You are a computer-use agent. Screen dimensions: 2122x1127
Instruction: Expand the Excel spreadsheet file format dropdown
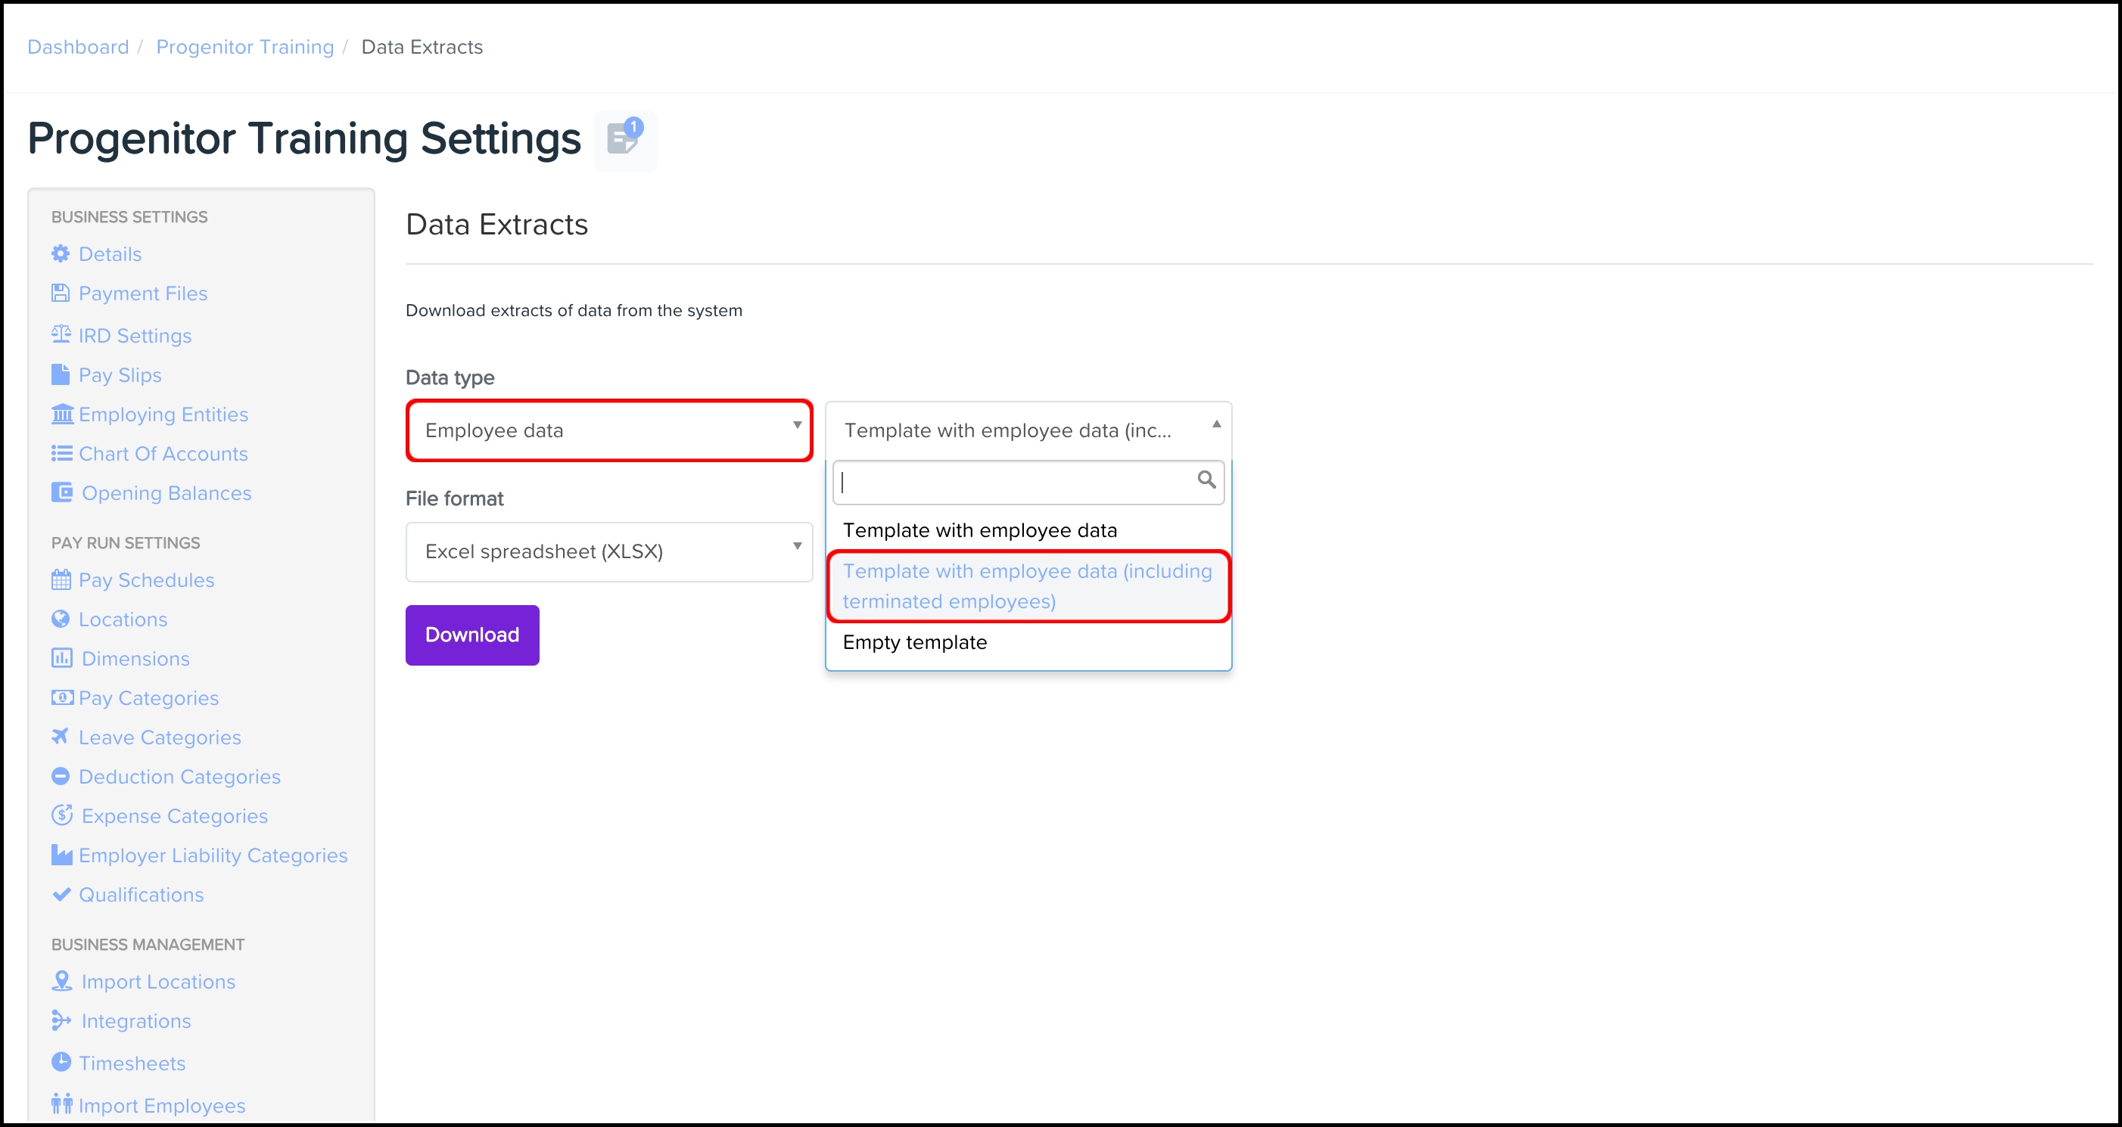click(608, 551)
